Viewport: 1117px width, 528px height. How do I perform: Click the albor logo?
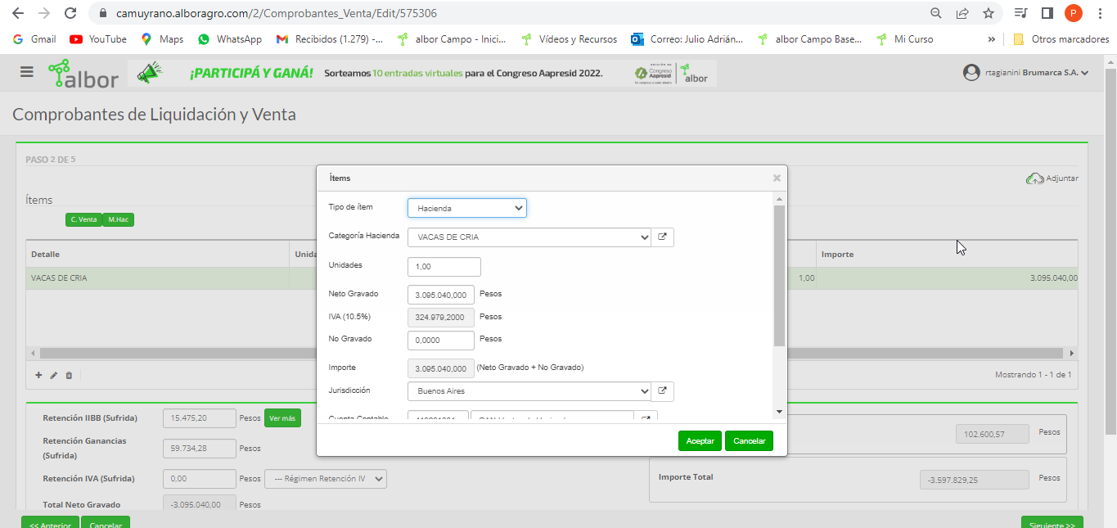point(83,74)
